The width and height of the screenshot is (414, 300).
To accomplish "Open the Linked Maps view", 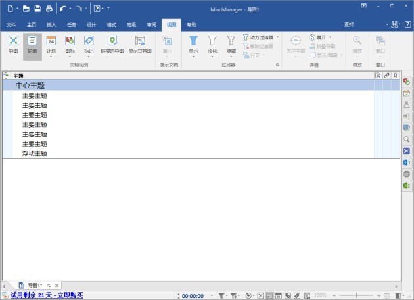I will coord(112,44).
